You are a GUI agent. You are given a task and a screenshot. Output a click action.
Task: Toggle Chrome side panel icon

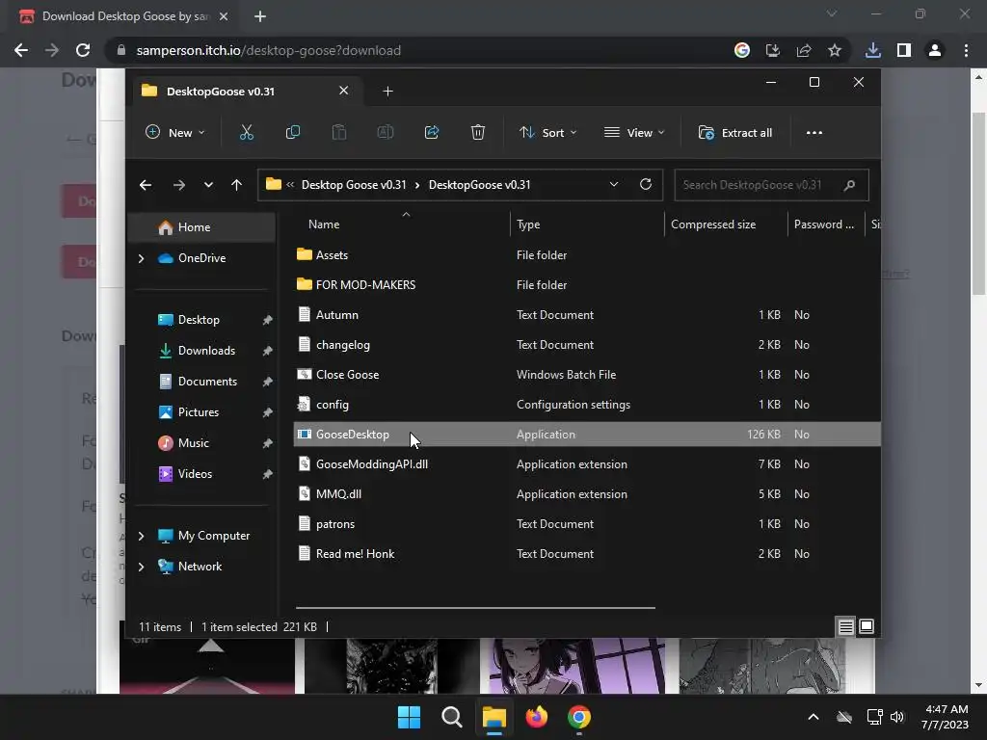904,50
